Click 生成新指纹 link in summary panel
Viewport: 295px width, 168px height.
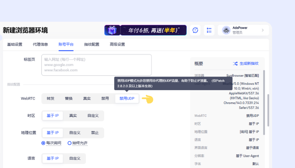click(x=249, y=64)
